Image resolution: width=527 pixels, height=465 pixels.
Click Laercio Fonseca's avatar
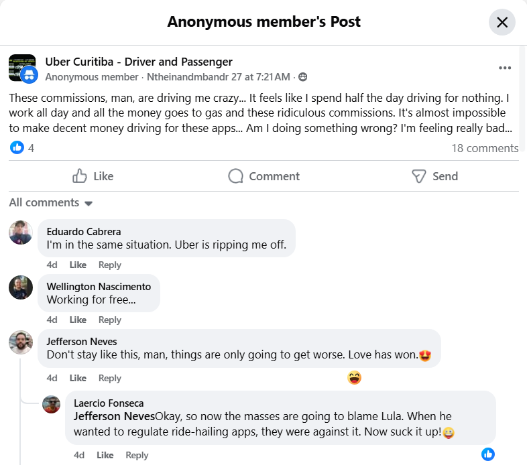[52, 404]
